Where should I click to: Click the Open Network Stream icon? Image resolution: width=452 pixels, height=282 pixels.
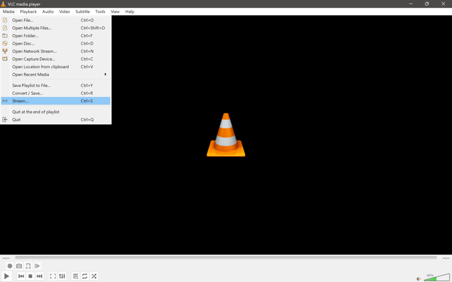pyautogui.click(x=5, y=51)
